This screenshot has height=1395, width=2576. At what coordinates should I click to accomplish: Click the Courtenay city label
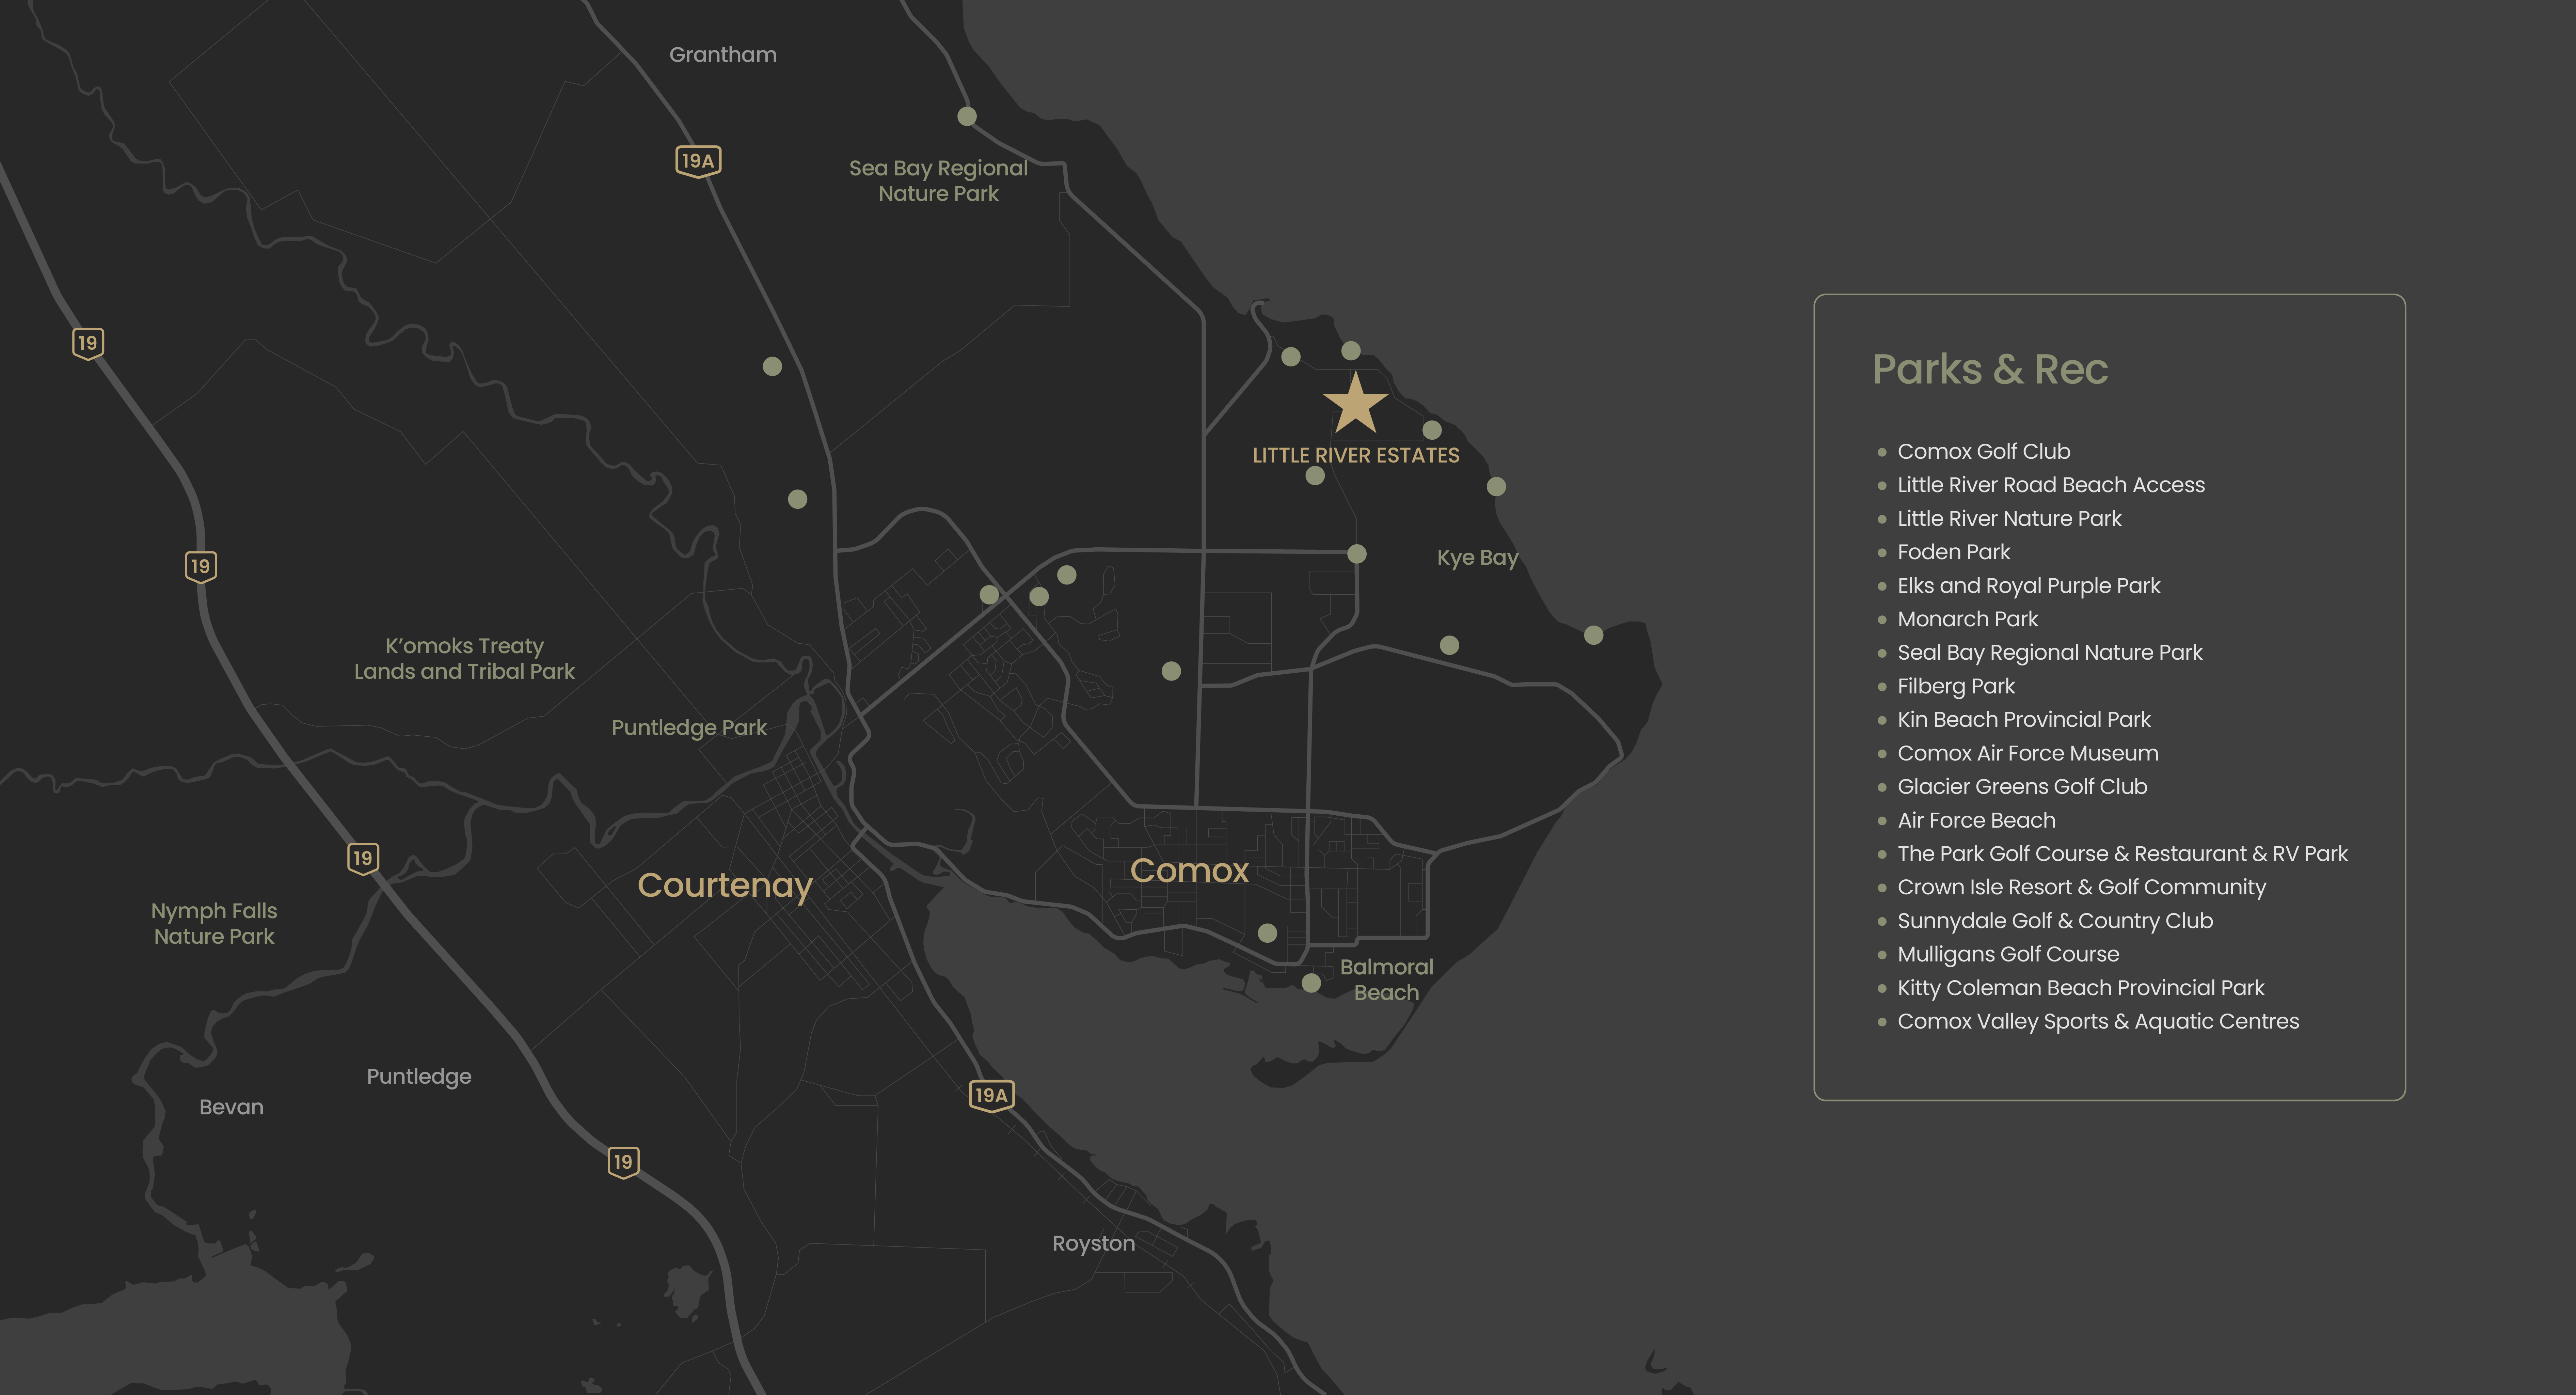(x=725, y=886)
